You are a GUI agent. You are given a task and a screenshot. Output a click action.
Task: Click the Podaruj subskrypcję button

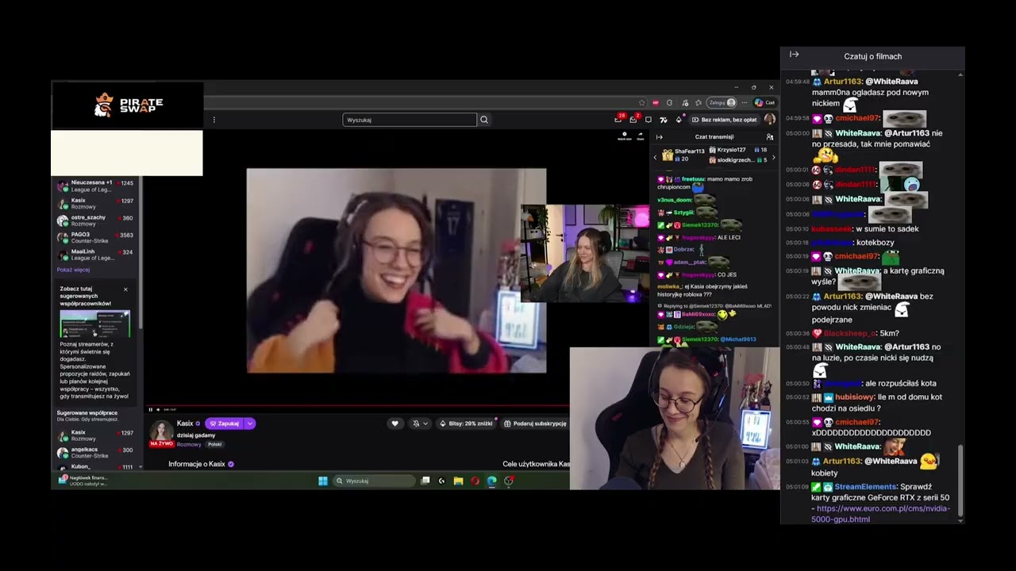point(535,423)
